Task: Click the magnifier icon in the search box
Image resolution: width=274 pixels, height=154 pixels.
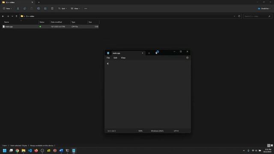Action: [269, 16]
